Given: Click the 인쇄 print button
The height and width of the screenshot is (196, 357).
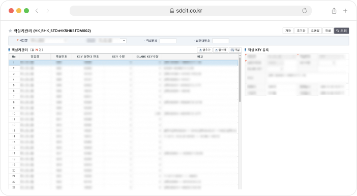Looking at the screenshot, I should [x=328, y=31].
